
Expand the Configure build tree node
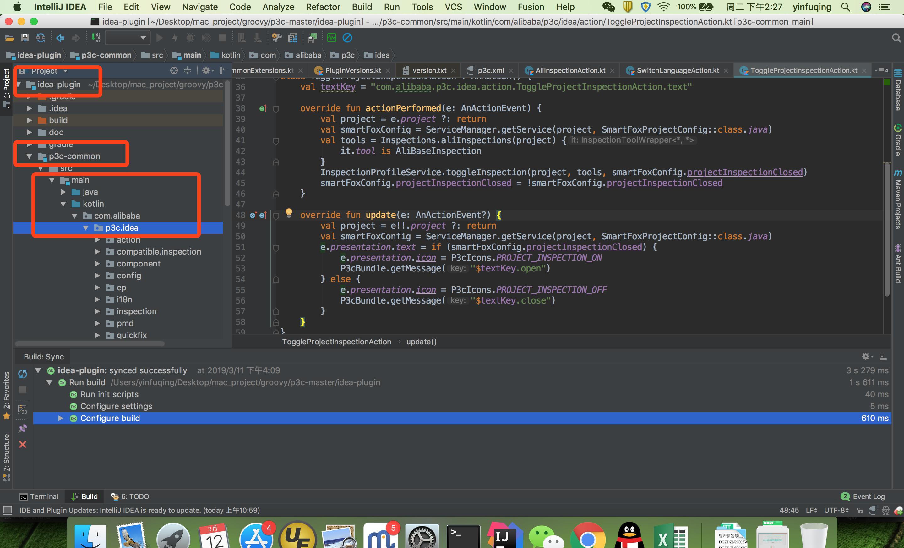(61, 418)
